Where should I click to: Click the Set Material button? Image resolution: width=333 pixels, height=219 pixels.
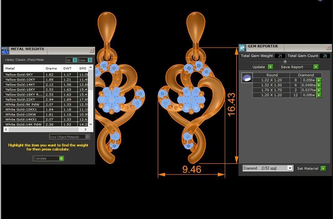(x=311, y=168)
